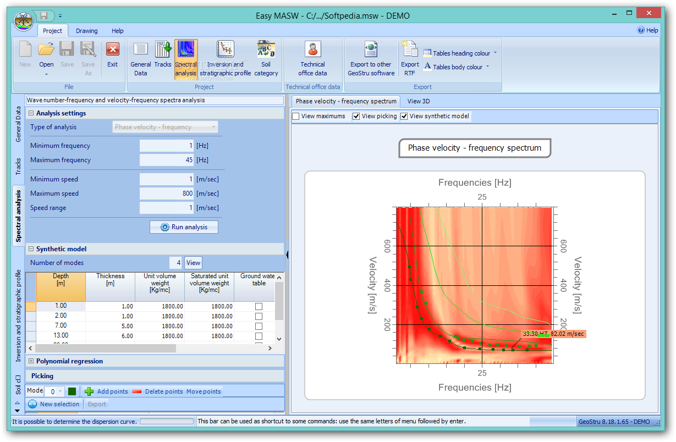Expand the Polynomial regression section
676x442 pixels.
tap(31, 361)
